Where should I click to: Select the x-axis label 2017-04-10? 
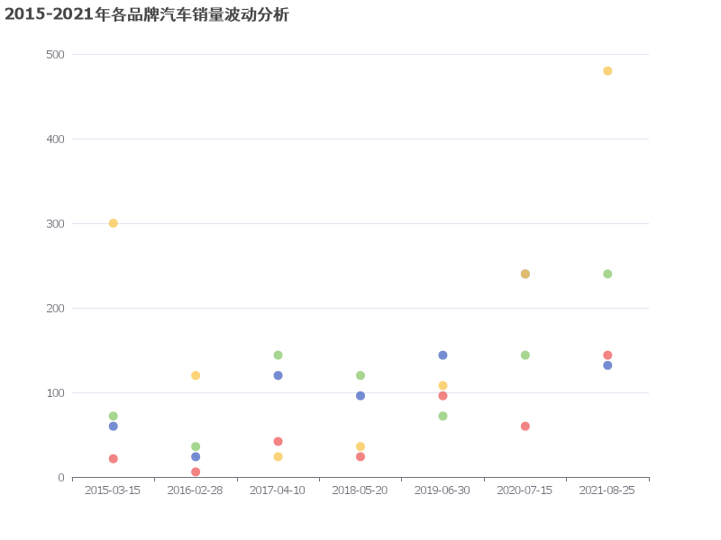(278, 490)
